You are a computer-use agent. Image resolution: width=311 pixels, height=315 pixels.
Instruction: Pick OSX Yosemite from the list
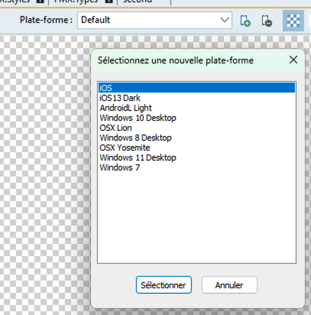tap(125, 148)
